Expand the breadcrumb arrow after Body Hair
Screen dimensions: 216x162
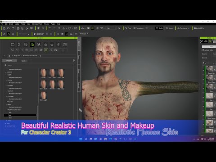(x=21, y=56)
